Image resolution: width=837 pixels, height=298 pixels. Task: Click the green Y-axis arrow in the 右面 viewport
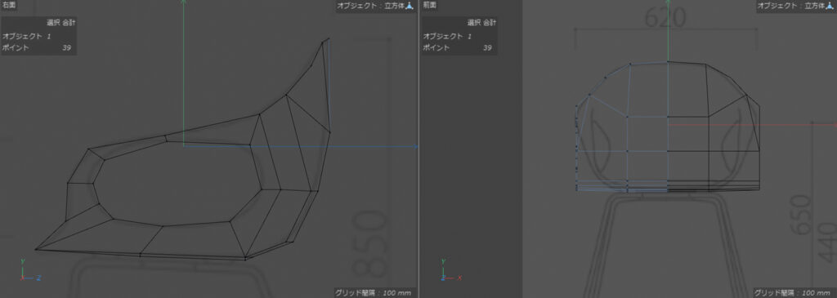pos(183,73)
